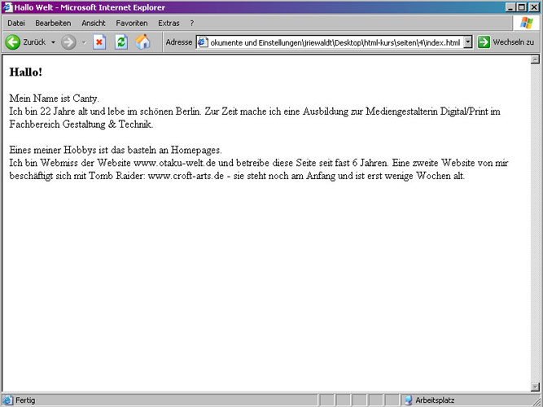The width and height of the screenshot is (543, 407).
Task: Click the text www.otaku-welt.de
Action: coord(174,163)
